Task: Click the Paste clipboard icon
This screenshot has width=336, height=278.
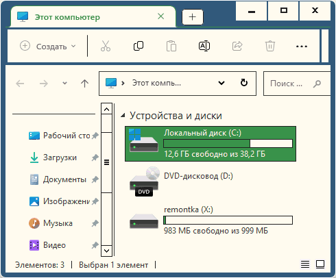Action: 171,46
